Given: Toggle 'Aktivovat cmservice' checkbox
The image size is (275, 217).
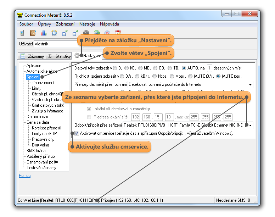Looking at the screenshot, I should (77, 133).
